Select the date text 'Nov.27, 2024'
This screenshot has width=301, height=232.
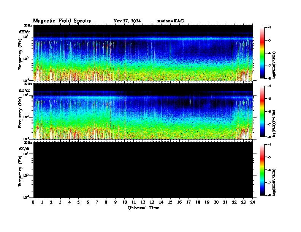(x=127, y=21)
